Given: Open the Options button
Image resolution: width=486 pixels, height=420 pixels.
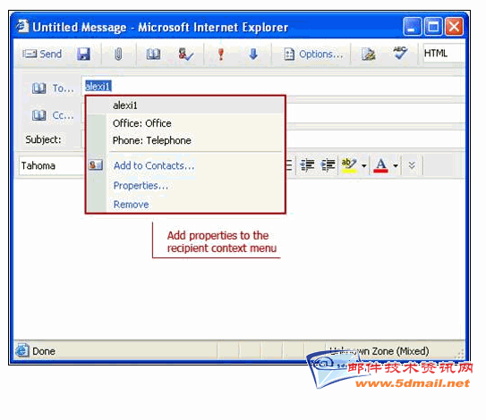Looking at the screenshot, I should (313, 55).
